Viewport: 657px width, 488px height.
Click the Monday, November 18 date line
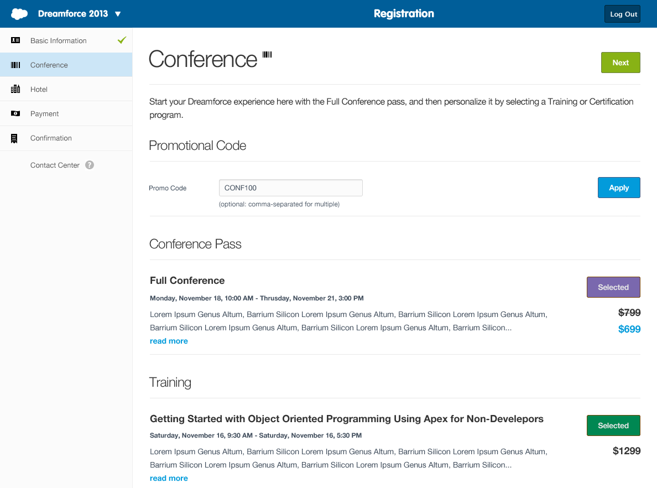pyautogui.click(x=257, y=298)
